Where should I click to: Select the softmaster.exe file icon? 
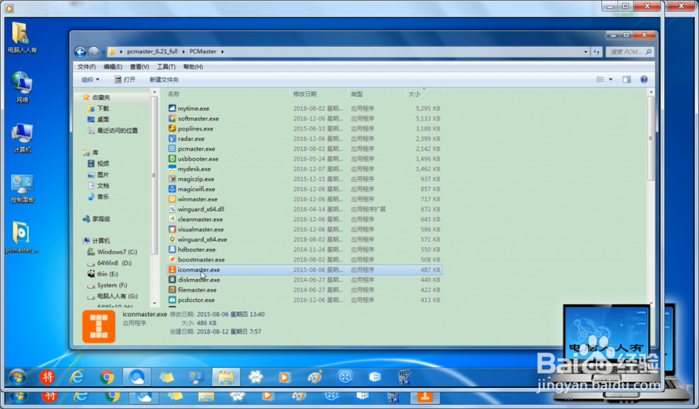pos(172,119)
